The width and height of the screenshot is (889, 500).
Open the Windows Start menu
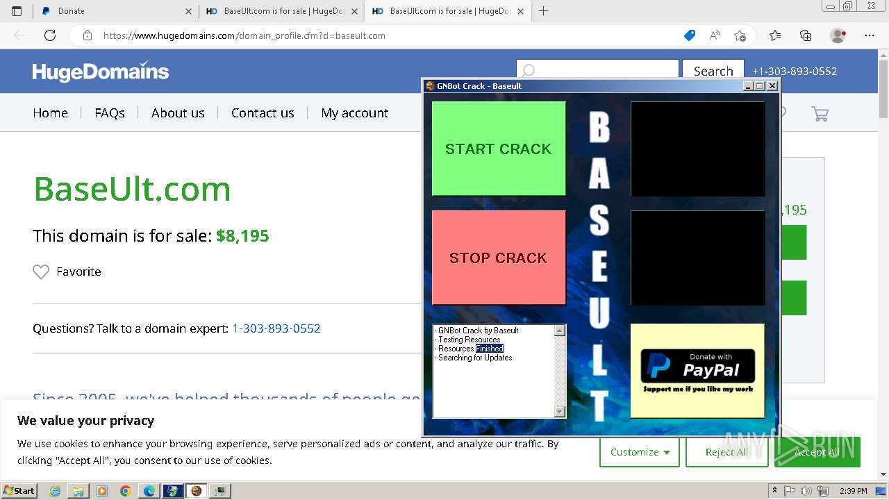(19, 490)
